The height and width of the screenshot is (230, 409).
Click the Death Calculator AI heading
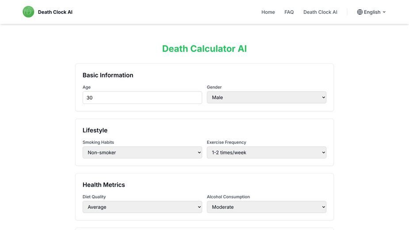[204, 49]
